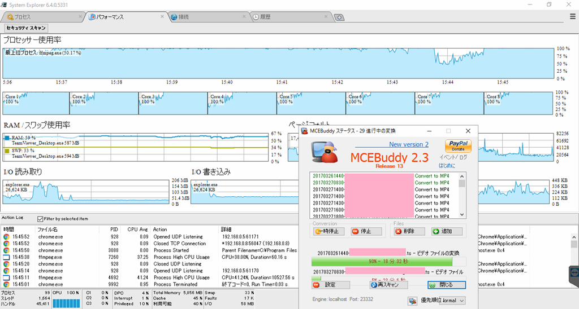The height and width of the screenshot is (309, 579).
Task: Select chrome icon on Closed TCP Connection row
Action: 6,244
